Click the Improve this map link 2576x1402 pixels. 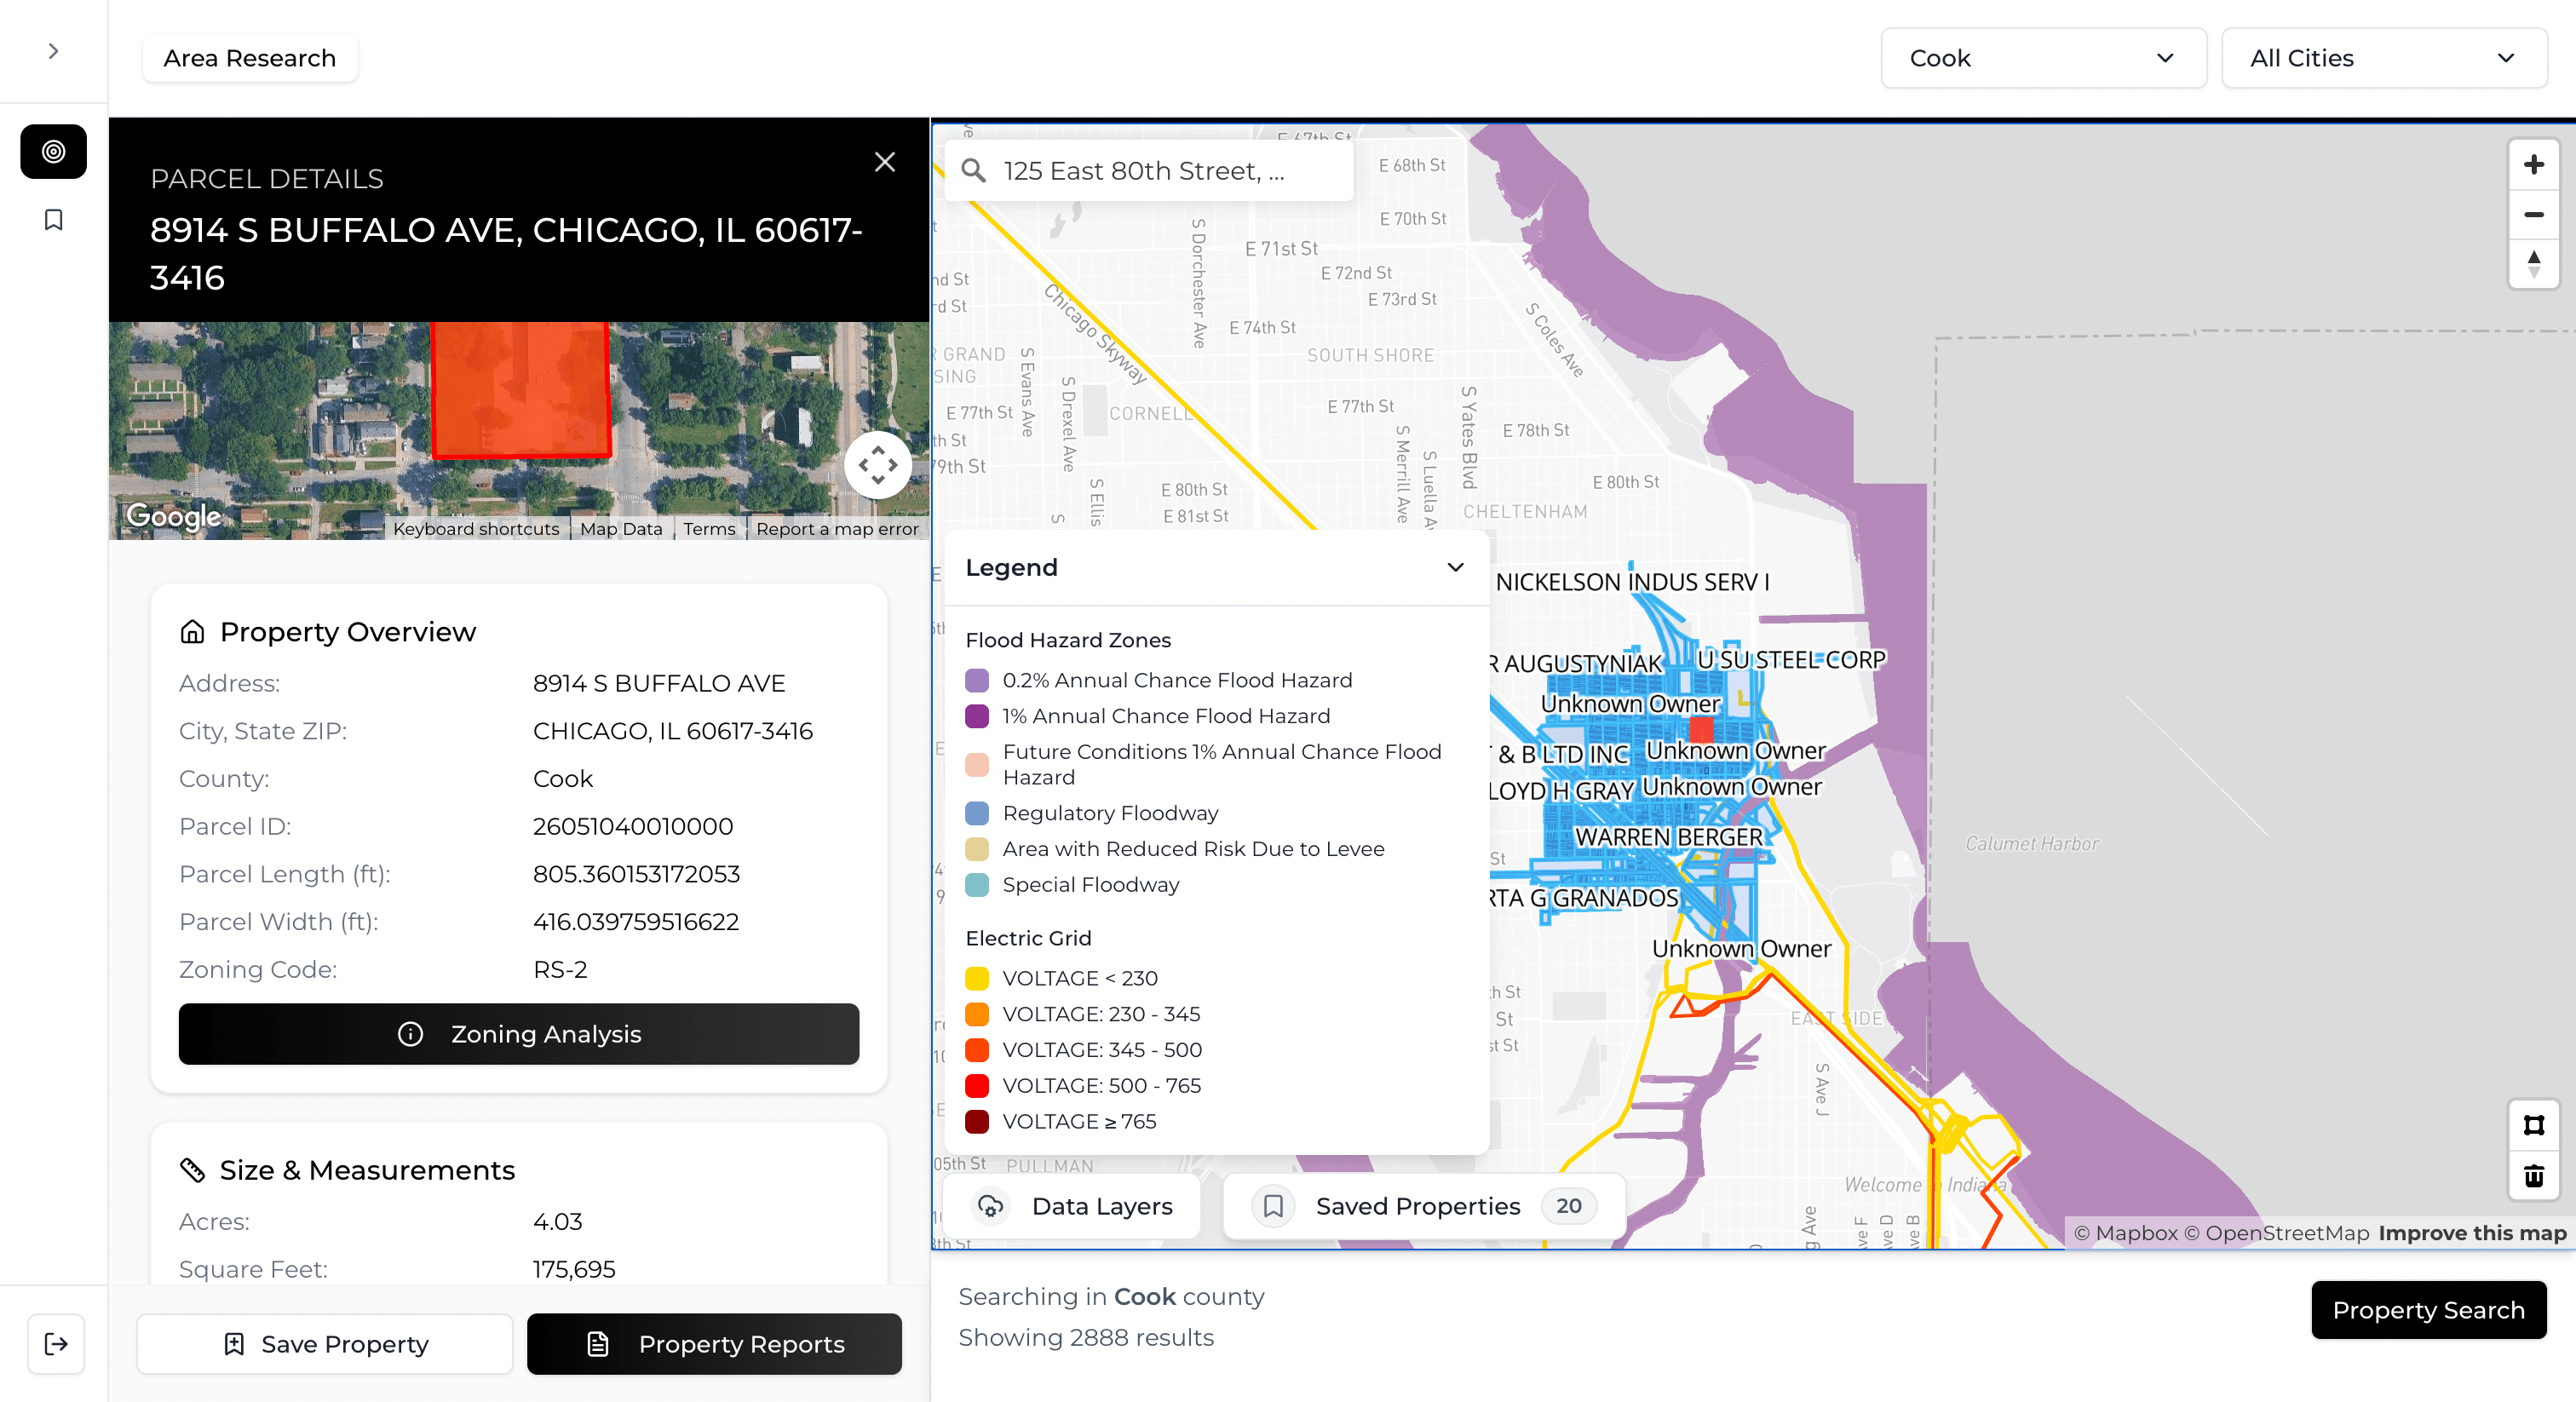2471,1233
